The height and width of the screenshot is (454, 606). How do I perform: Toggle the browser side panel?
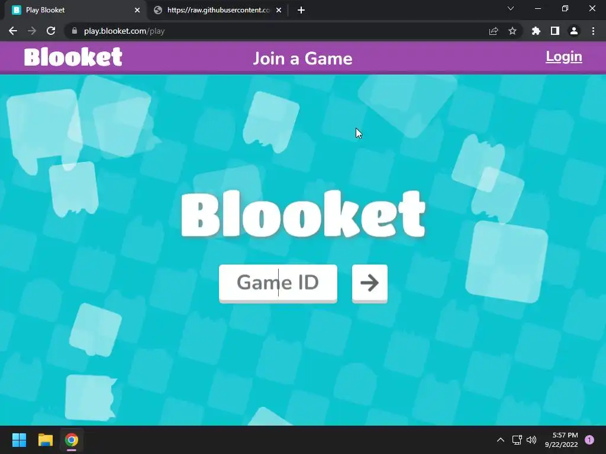point(555,31)
